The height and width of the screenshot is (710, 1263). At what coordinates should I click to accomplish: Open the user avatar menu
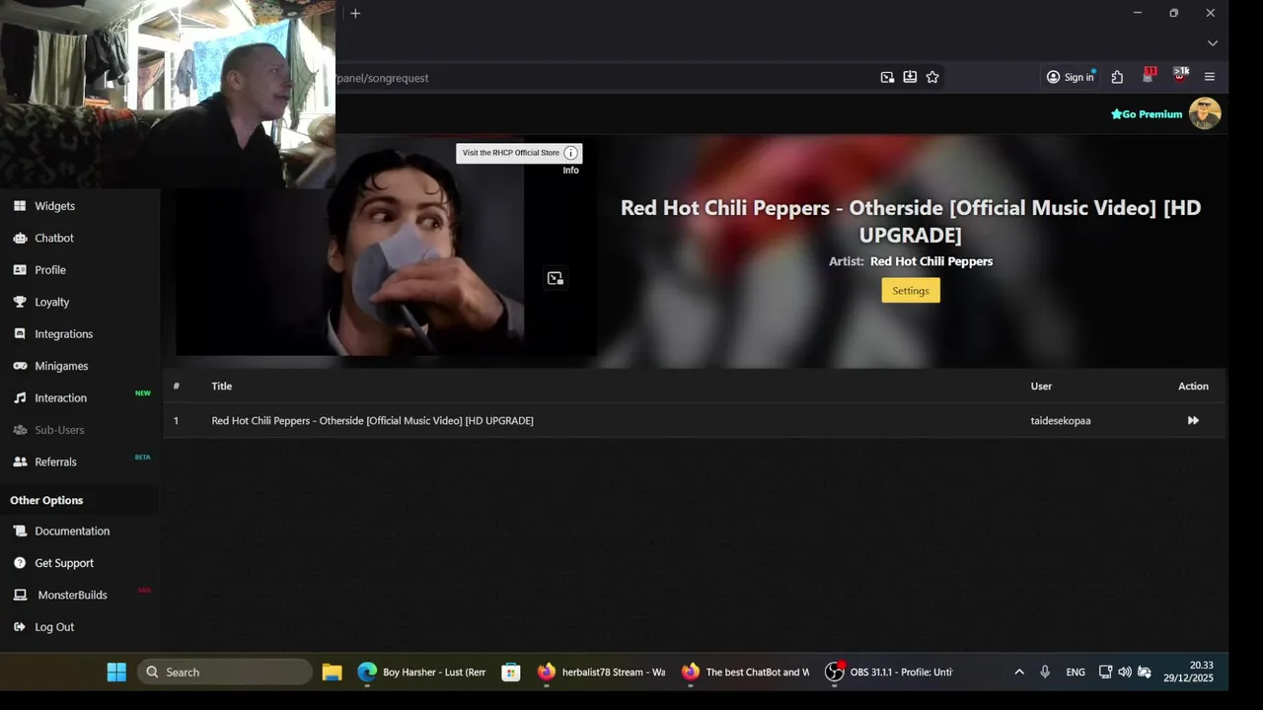tap(1205, 113)
